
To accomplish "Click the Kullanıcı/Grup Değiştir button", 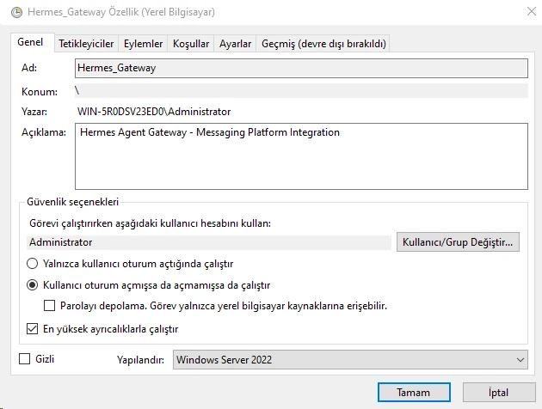I will point(458,242).
